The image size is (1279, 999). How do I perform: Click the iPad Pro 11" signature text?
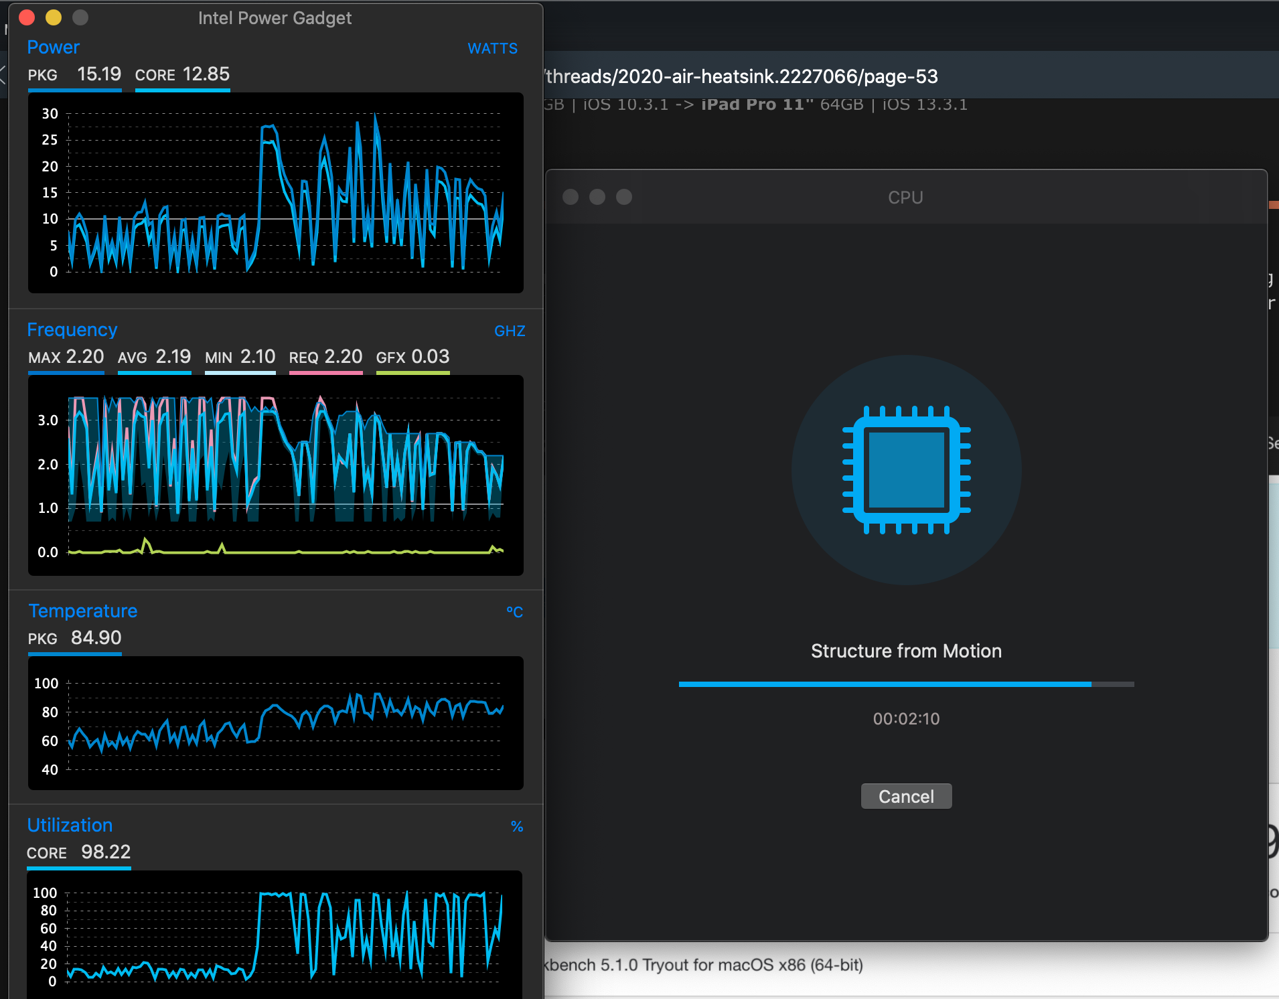pos(757,104)
